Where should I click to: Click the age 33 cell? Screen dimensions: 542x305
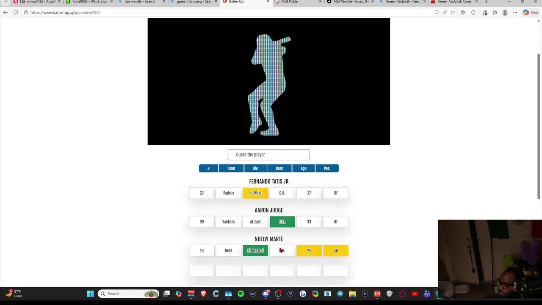309,222
